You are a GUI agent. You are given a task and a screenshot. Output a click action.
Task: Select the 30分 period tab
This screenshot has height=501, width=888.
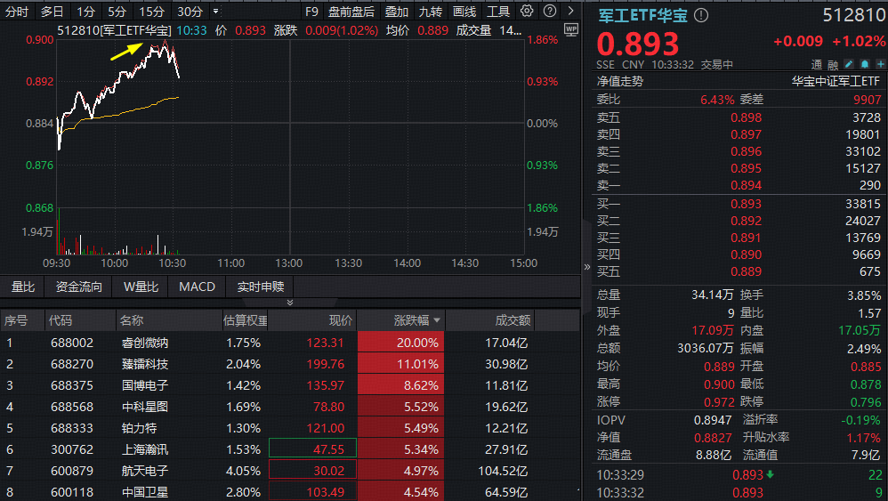(190, 12)
